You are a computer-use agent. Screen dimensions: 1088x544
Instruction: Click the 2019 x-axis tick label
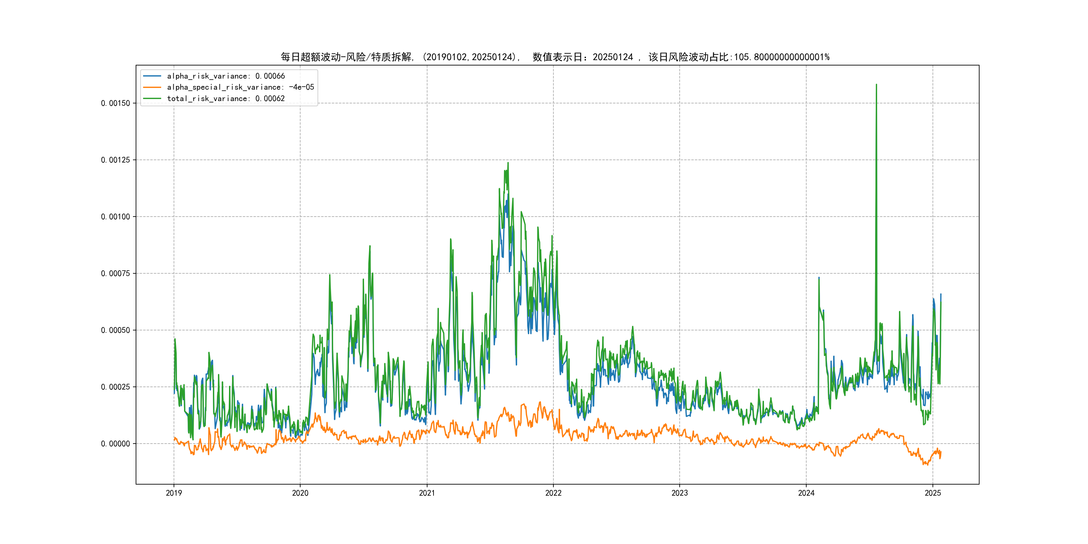coord(174,493)
